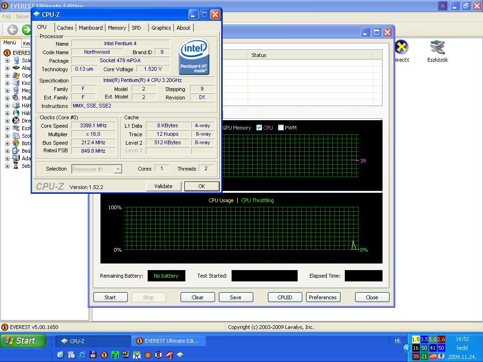This screenshot has height=362, width=483.
Task: Click the 99 monitor quick launch icon
Action: point(125,354)
